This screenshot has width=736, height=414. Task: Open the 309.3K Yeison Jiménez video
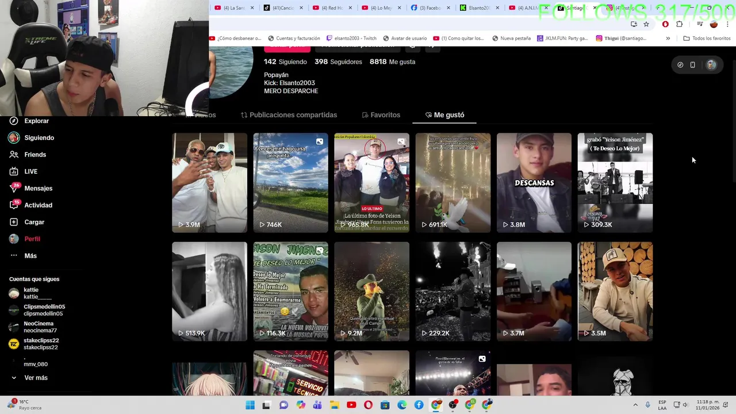tap(615, 183)
